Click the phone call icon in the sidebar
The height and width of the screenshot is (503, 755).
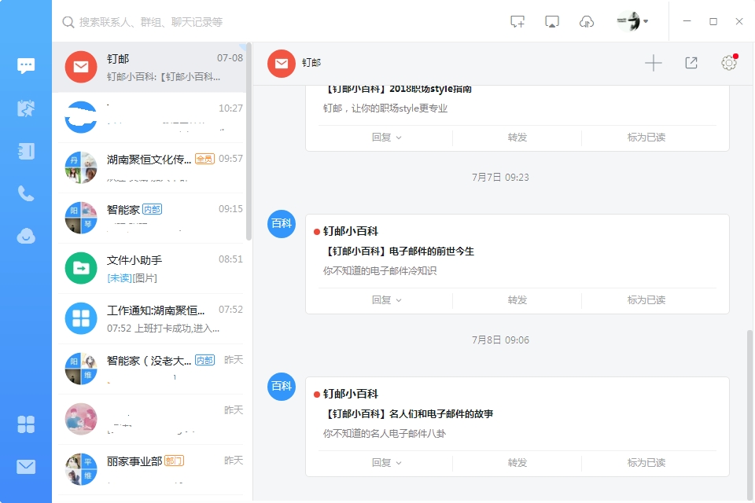click(26, 193)
